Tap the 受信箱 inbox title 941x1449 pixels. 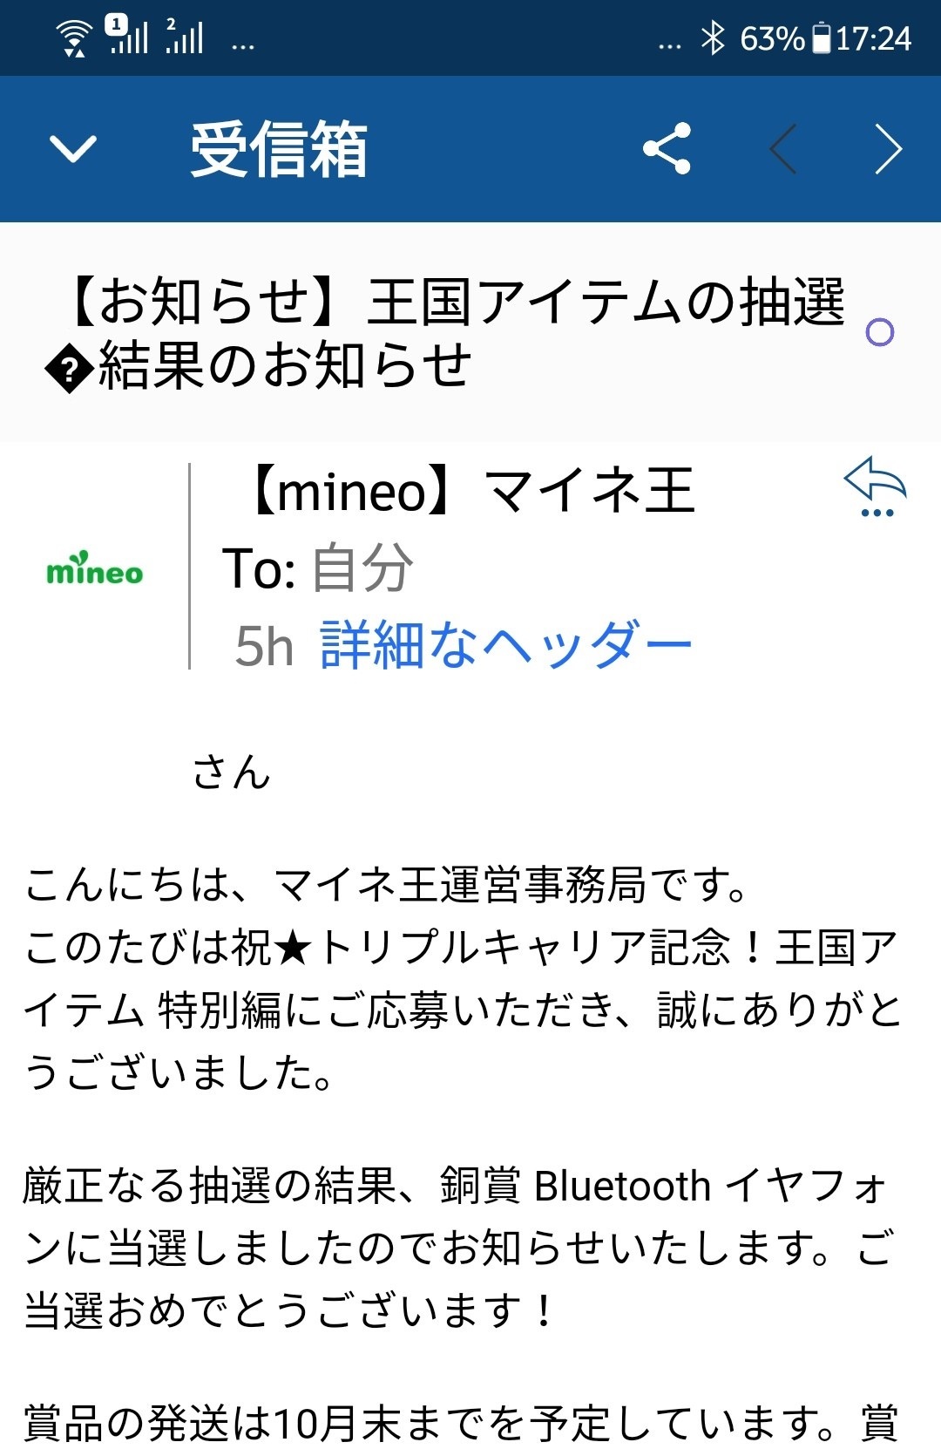pyautogui.click(x=279, y=149)
